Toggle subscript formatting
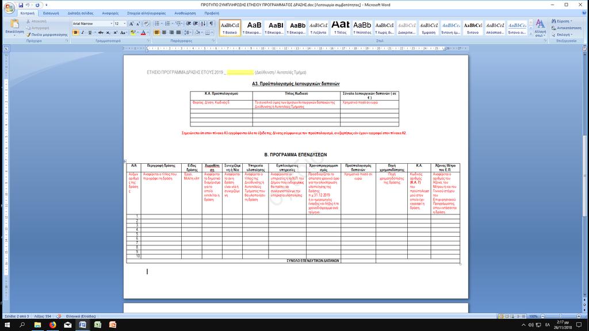Image resolution: width=589 pixels, height=331 pixels. click(x=108, y=33)
